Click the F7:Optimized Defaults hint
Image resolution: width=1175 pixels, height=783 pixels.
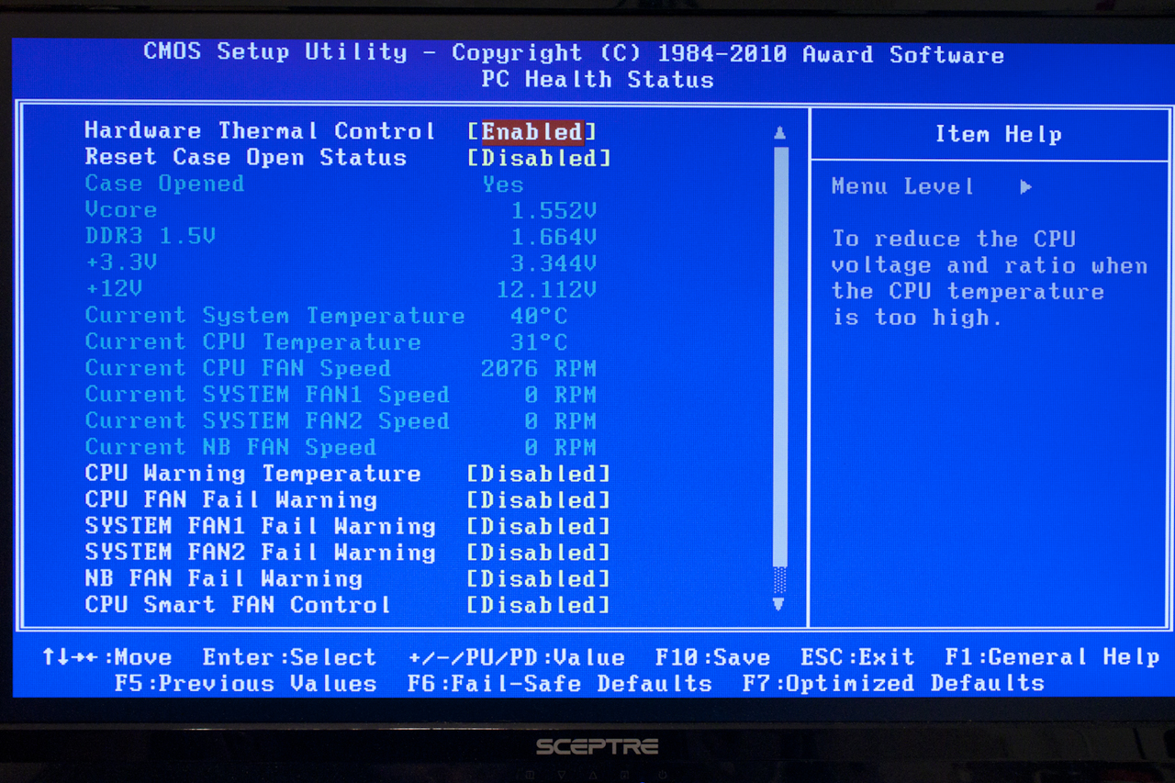click(893, 684)
